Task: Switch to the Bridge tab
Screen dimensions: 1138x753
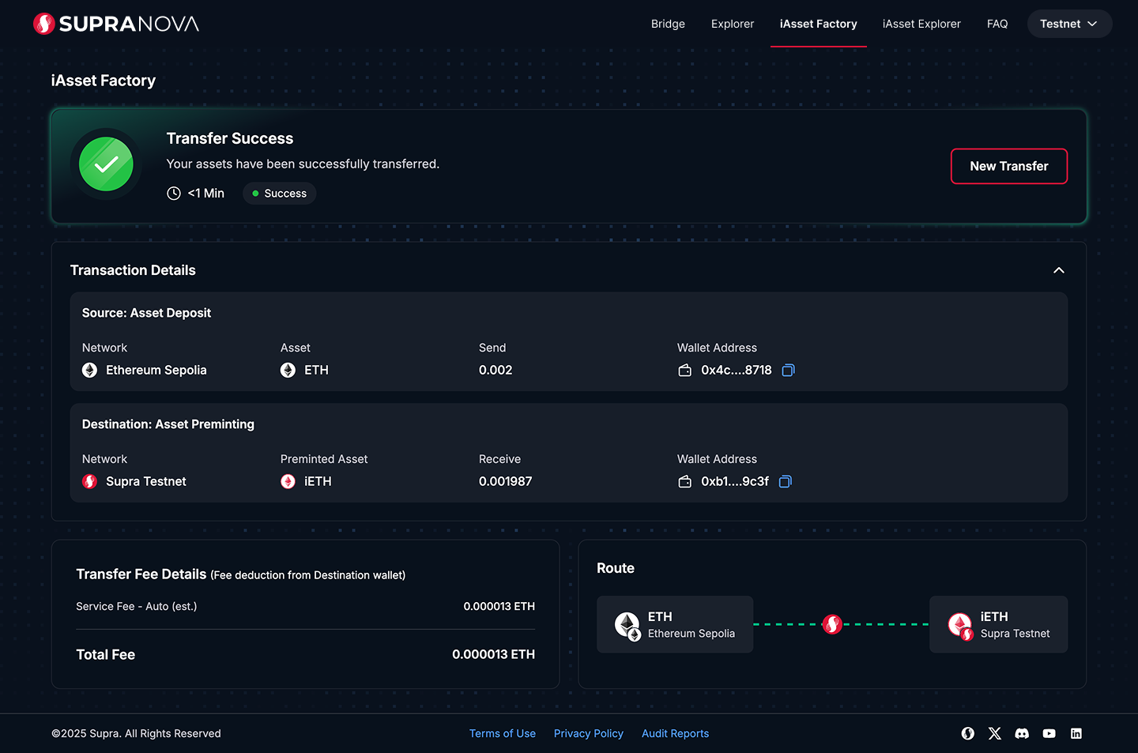Action: [x=668, y=24]
